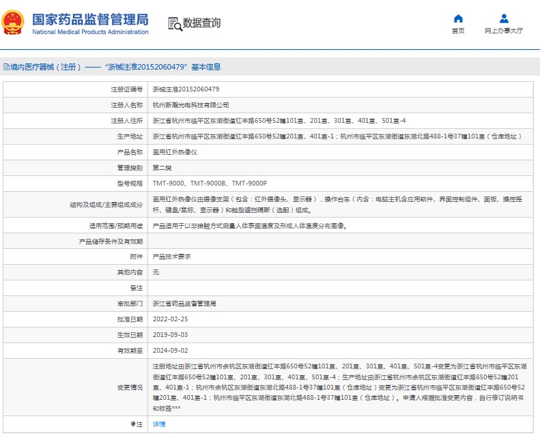540x438 pixels.
Task: Click the National Medical Products Administration subtitle
Action: 90,32
